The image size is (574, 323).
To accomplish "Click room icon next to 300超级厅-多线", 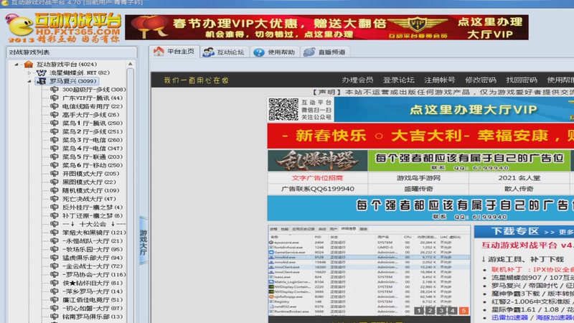I will 55,89.
